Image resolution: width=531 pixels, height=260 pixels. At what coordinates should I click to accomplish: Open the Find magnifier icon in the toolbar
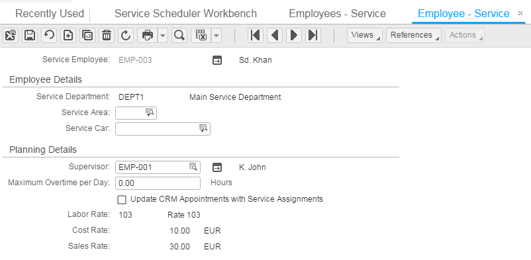click(179, 35)
